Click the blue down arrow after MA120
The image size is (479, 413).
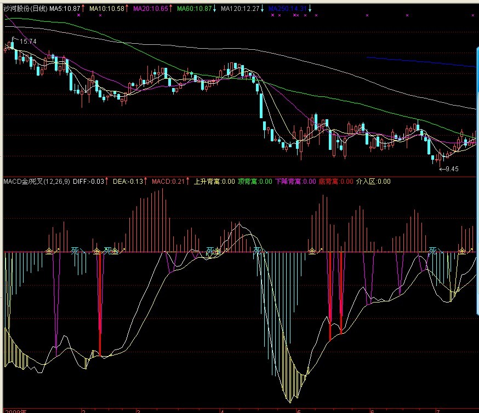click(x=263, y=9)
